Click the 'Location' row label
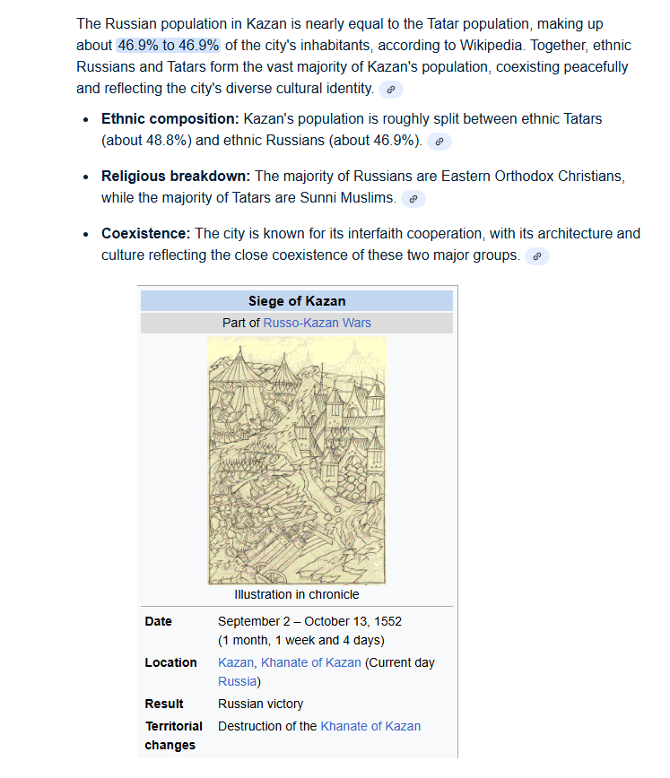 [170, 663]
